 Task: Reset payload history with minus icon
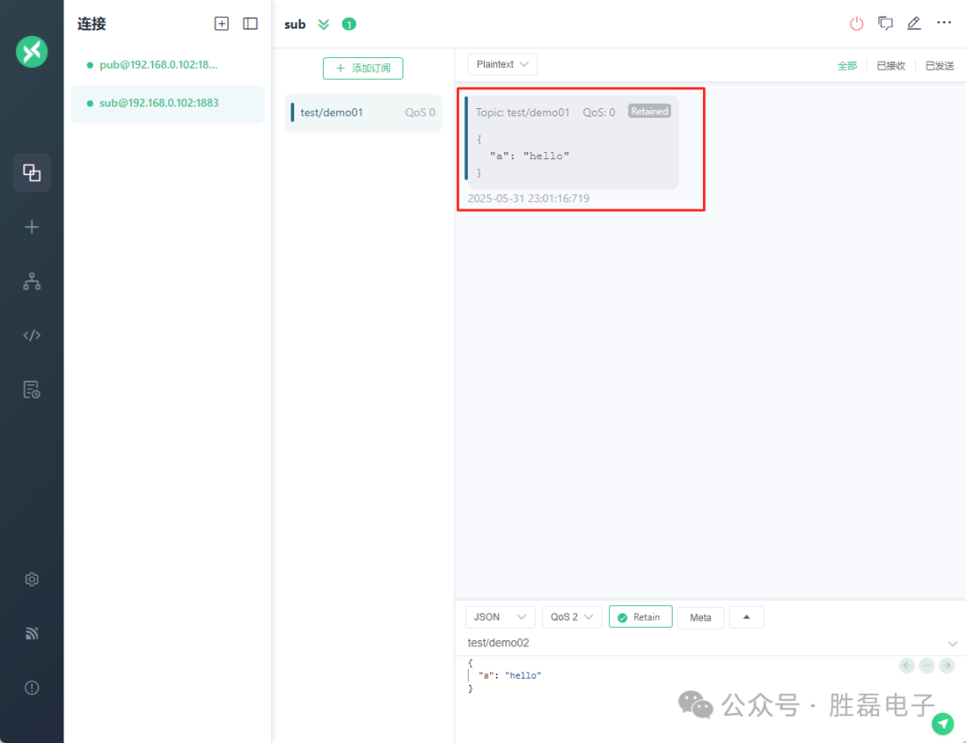[x=927, y=665]
